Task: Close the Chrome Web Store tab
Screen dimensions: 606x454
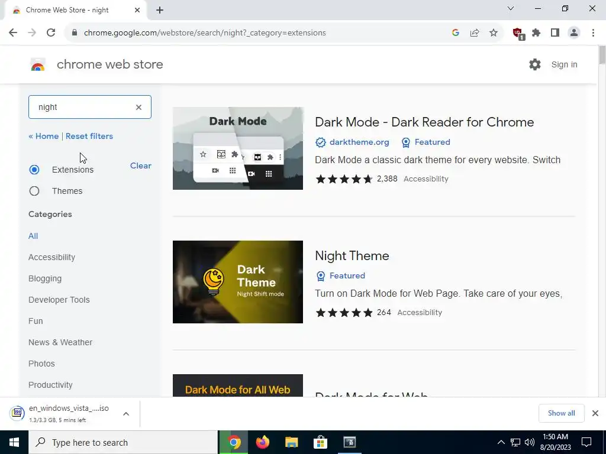Action: (137, 11)
